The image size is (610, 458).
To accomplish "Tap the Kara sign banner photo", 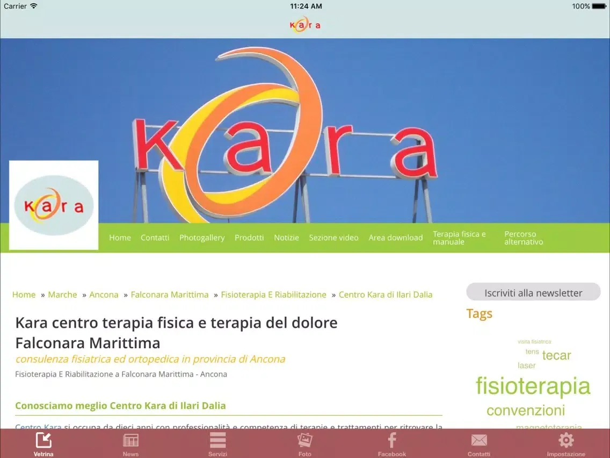I will 305,131.
